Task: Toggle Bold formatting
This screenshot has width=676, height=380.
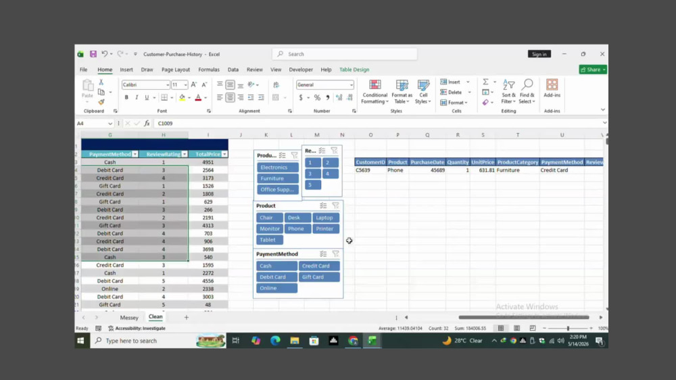Action: (126, 98)
